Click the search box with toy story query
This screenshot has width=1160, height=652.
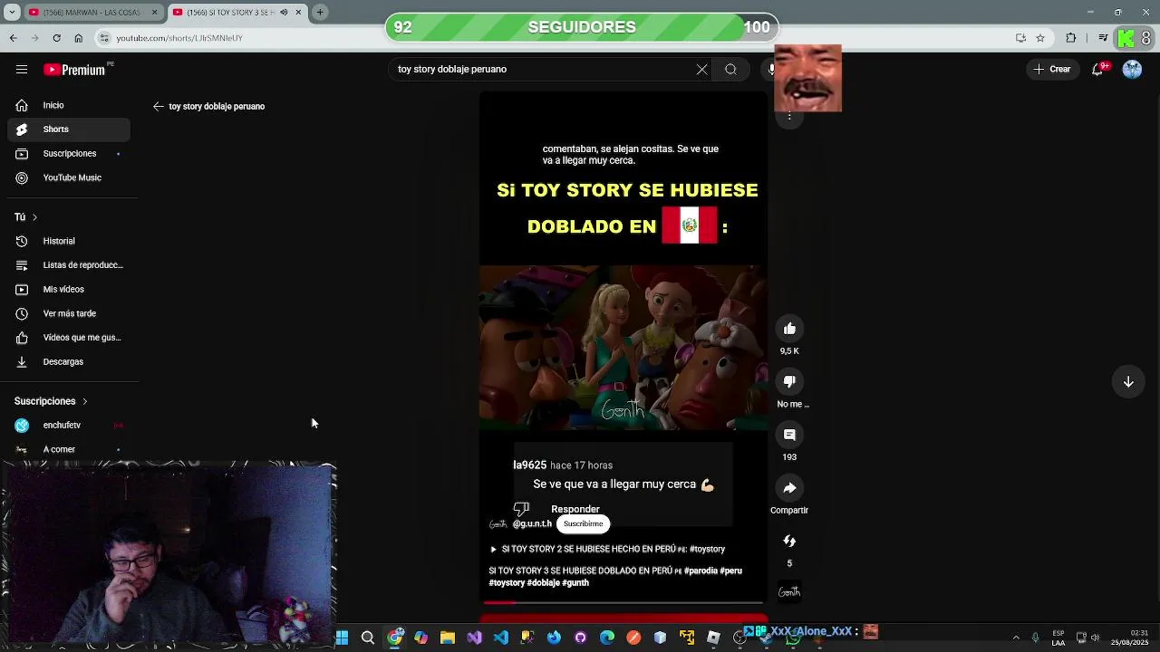tap(544, 69)
